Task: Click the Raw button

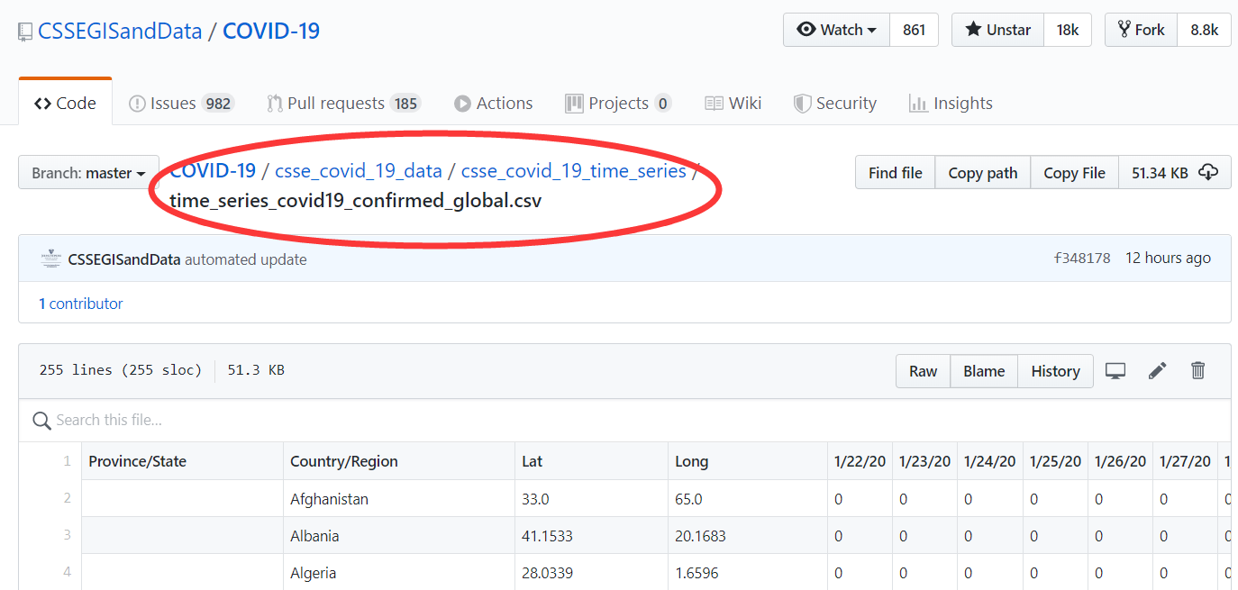Action: pos(923,371)
